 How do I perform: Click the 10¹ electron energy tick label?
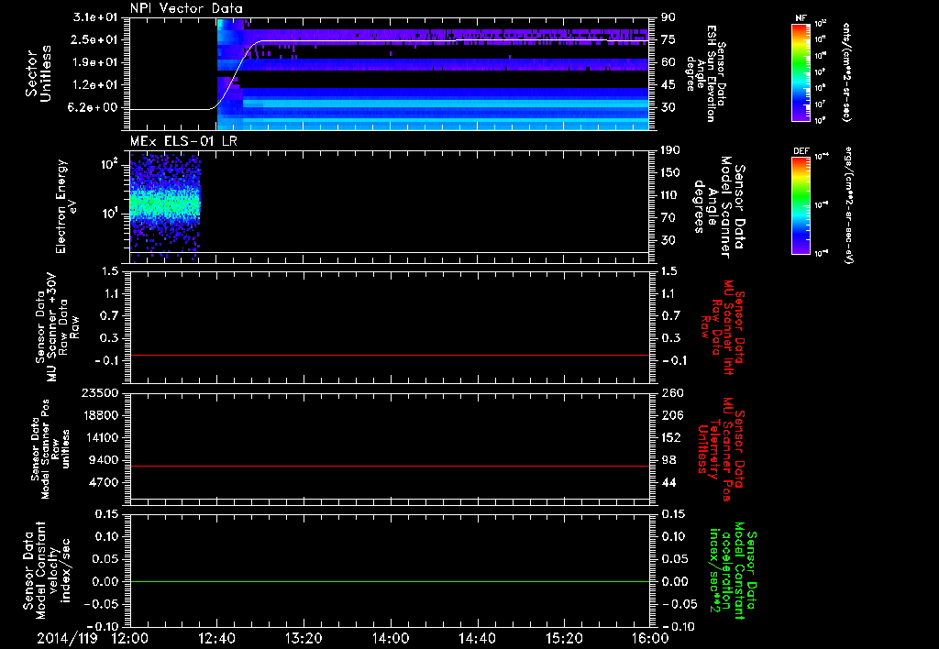(108, 214)
